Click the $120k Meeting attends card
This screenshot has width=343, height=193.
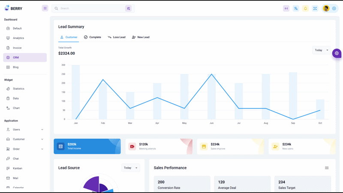pos(159,146)
